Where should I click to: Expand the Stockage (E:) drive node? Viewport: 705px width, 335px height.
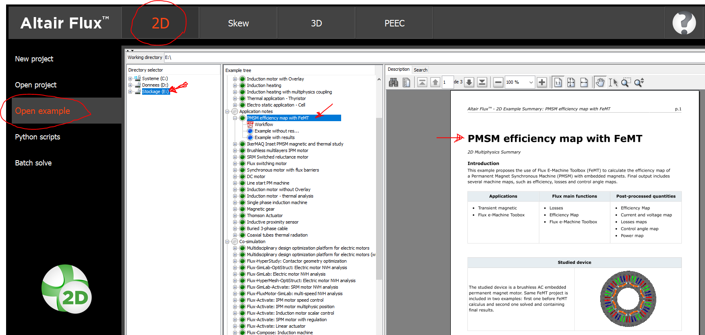(130, 92)
